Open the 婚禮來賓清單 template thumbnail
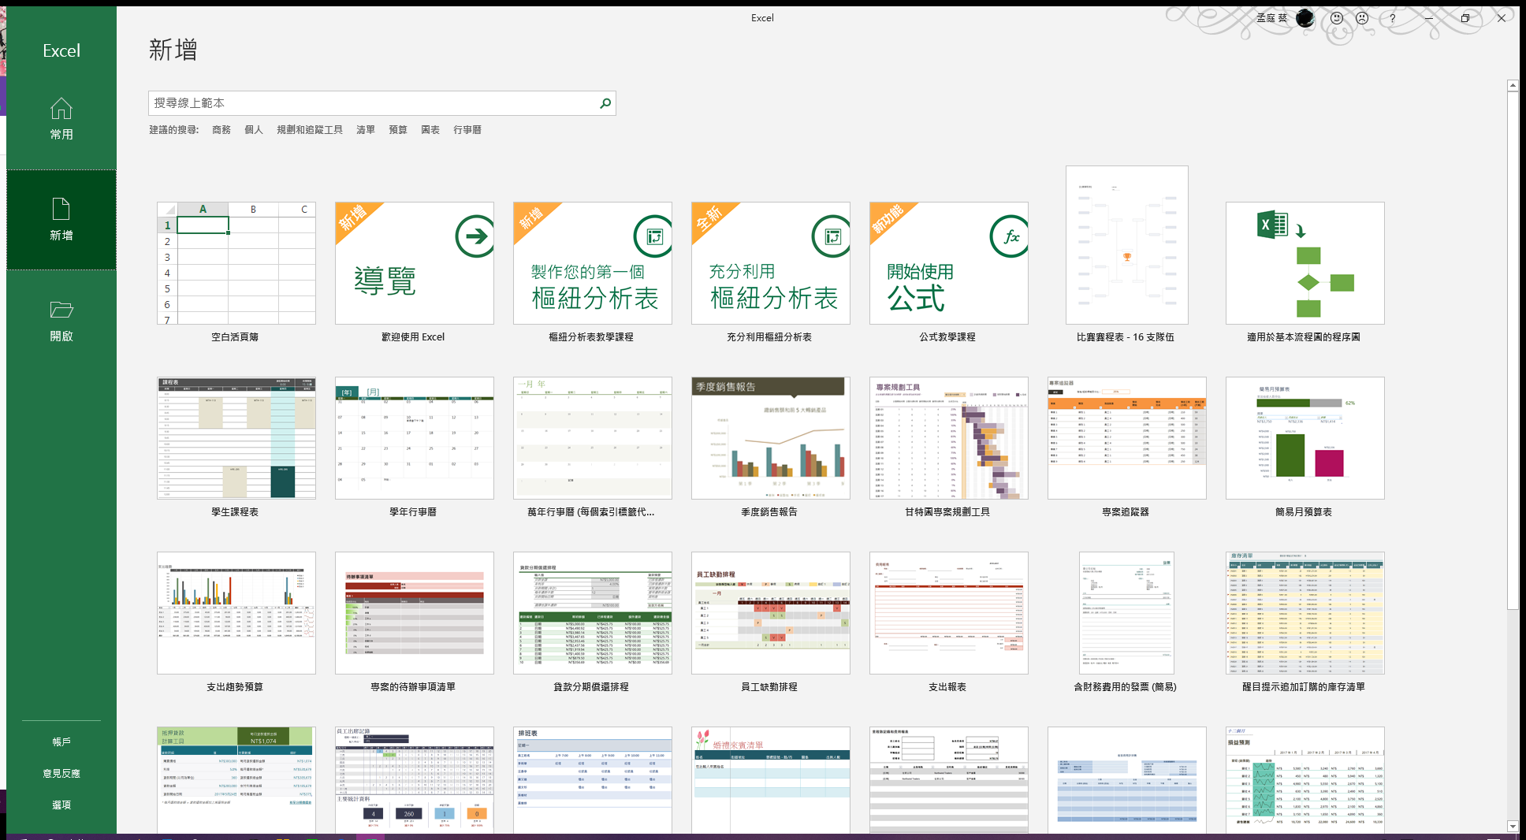The height and width of the screenshot is (840, 1526). tap(771, 780)
